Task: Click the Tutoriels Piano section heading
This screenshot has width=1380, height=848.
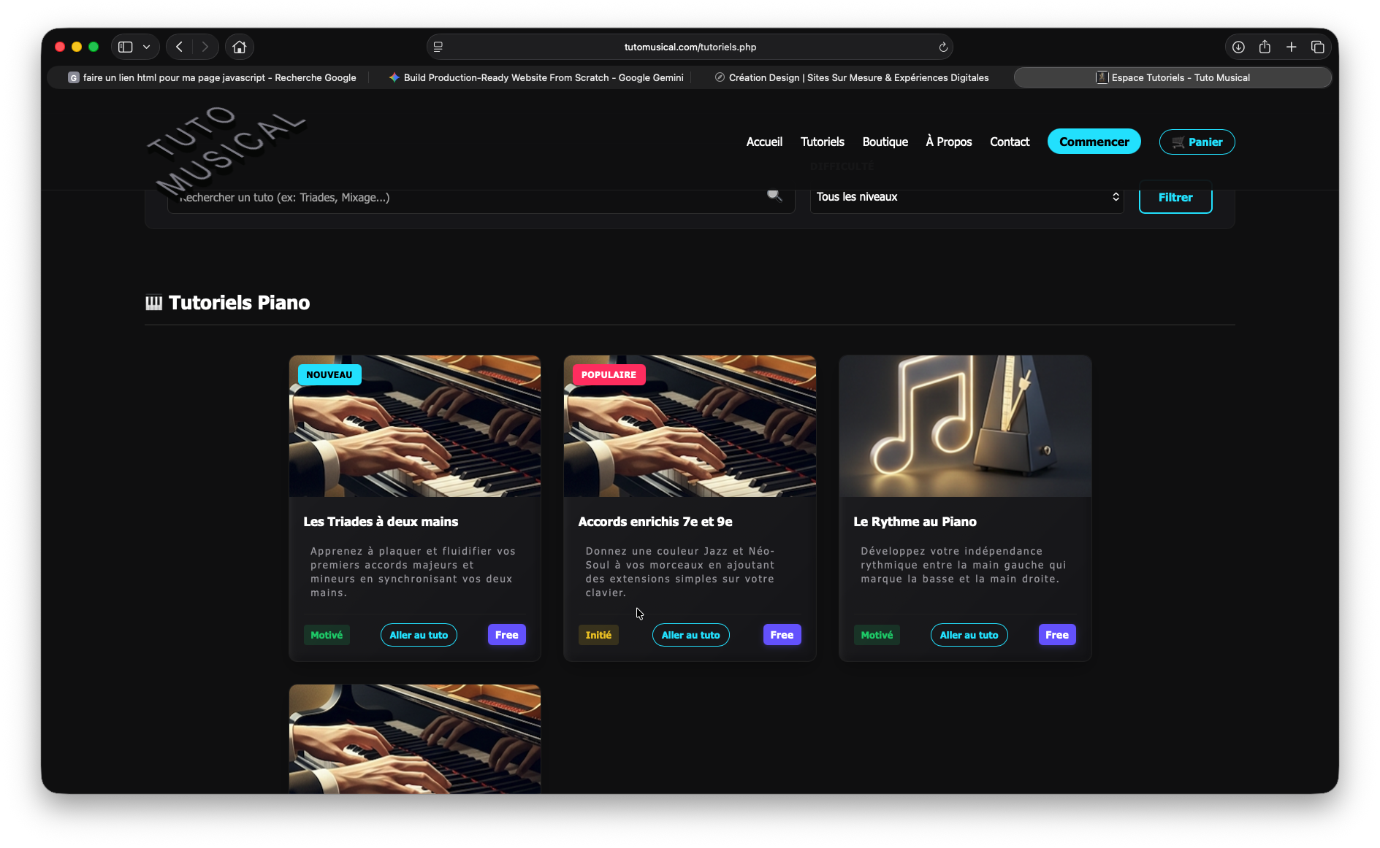Action: point(239,302)
